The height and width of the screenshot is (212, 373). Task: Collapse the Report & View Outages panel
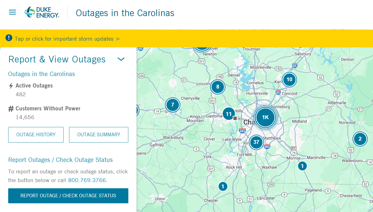pos(121,59)
